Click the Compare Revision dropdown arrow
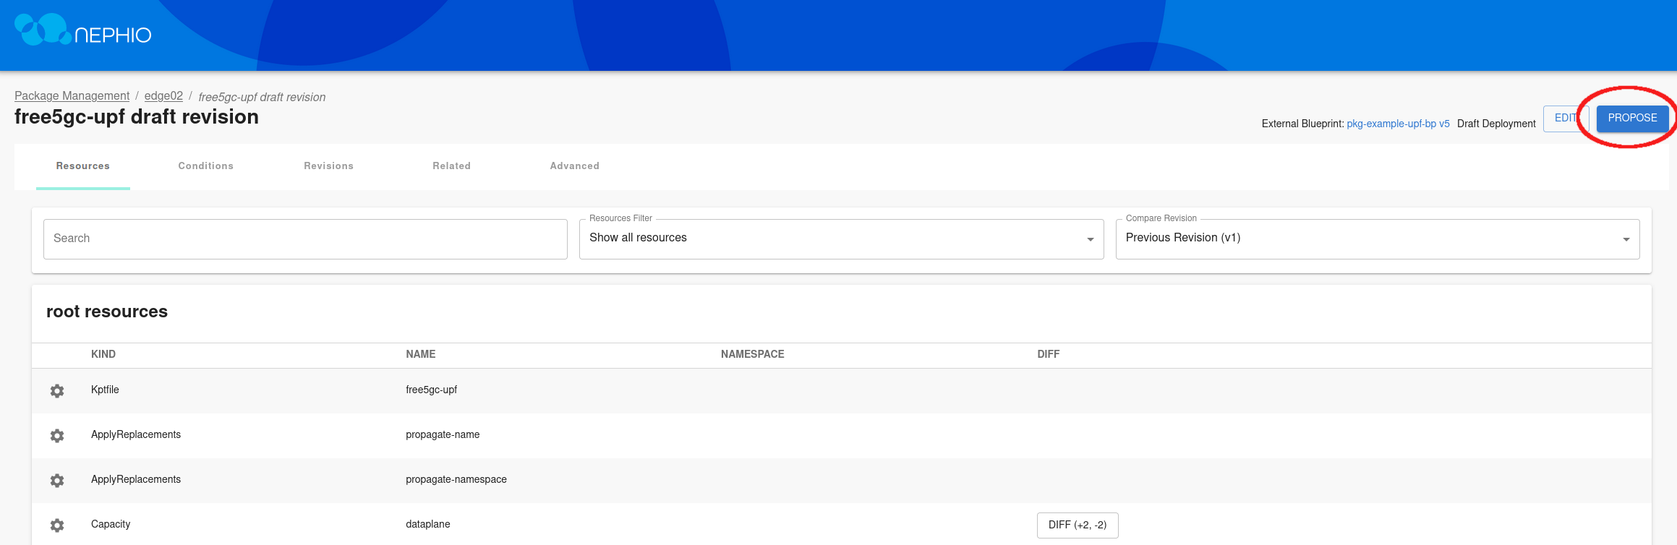The image size is (1677, 545). [x=1626, y=239]
